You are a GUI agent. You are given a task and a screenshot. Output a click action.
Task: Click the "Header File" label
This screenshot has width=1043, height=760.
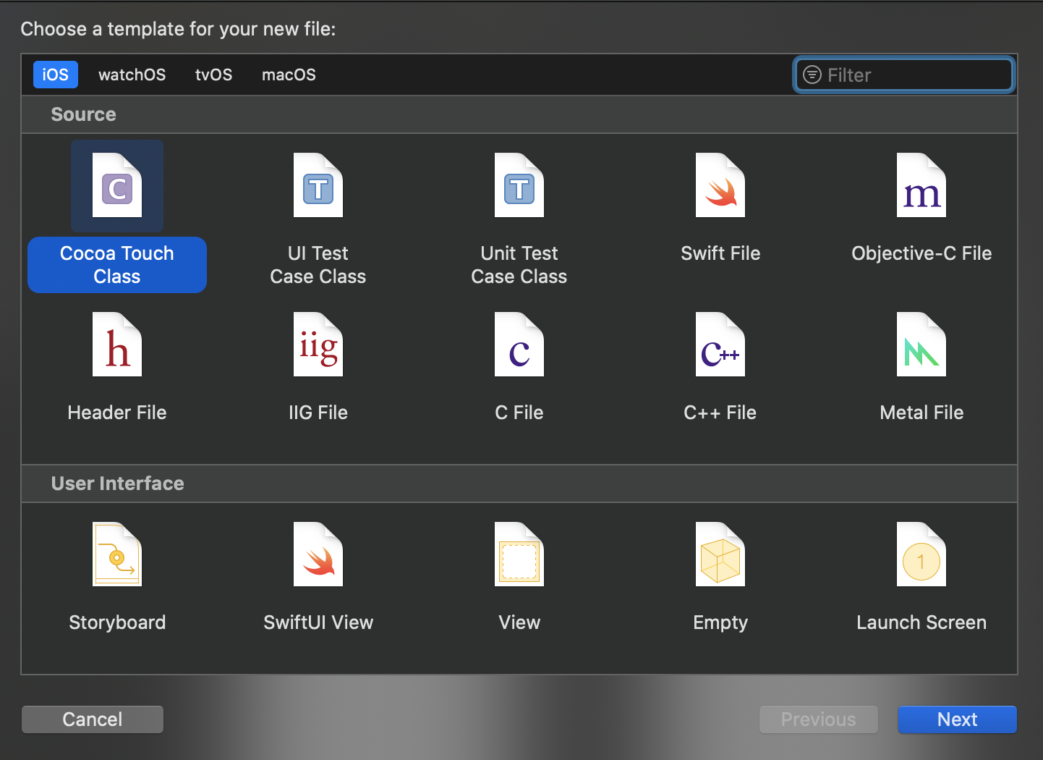tap(117, 413)
